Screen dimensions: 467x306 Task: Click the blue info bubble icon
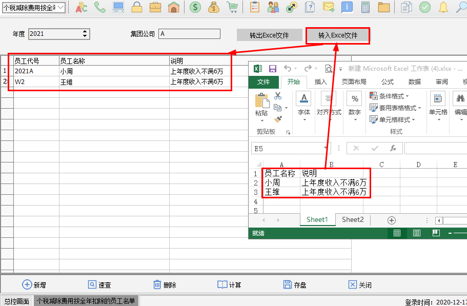tap(347, 7)
